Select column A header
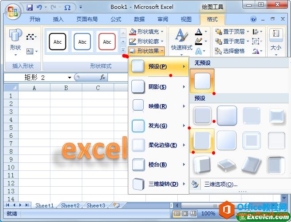 (x=34, y=87)
